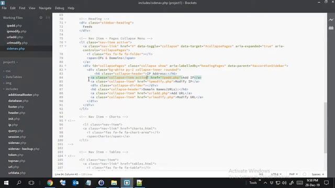Open the Action Center notifications icon
335x188 pixels.
[326, 183]
